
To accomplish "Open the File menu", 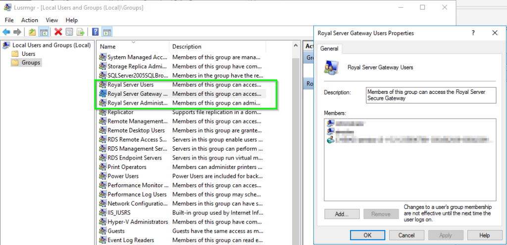I will tap(9, 20).
